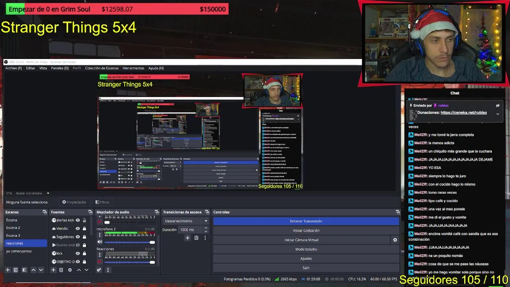Image resolution: width=510 pixels, height=287 pixels.
Task: Add a new scene with plus icon
Action: [x=8, y=270]
